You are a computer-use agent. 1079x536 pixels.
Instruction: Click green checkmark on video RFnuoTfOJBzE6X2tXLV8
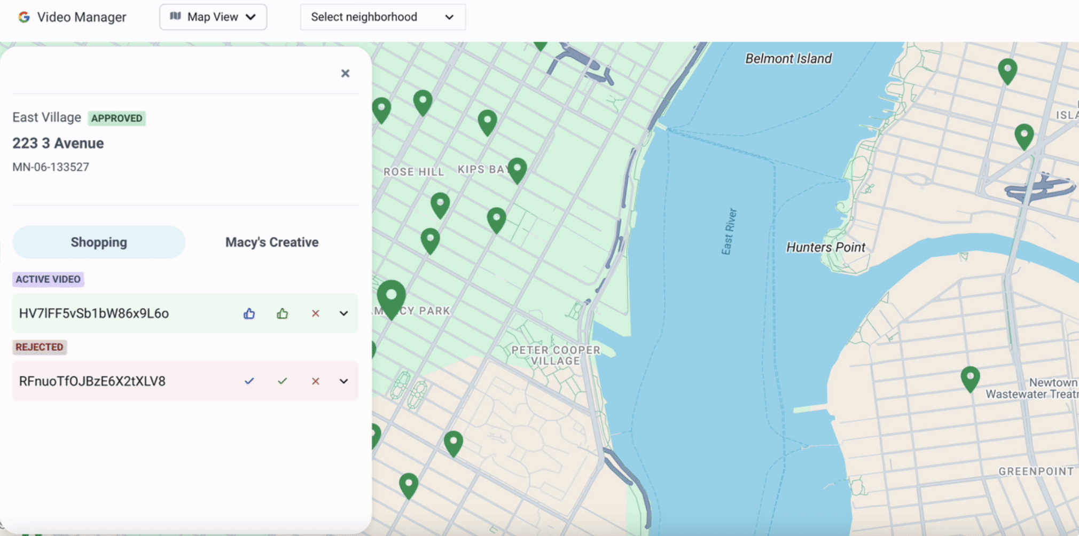(x=282, y=381)
